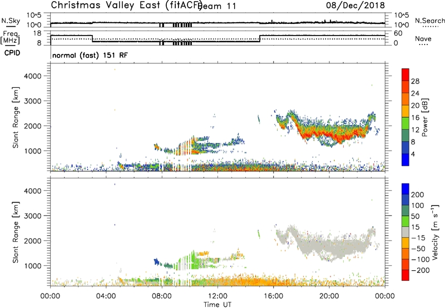Click the "12" power colorbar label
This screenshot has width=445, height=308.
point(415,130)
